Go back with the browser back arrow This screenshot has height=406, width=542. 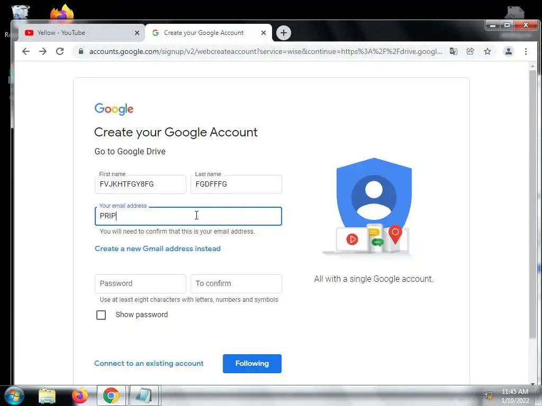26,51
